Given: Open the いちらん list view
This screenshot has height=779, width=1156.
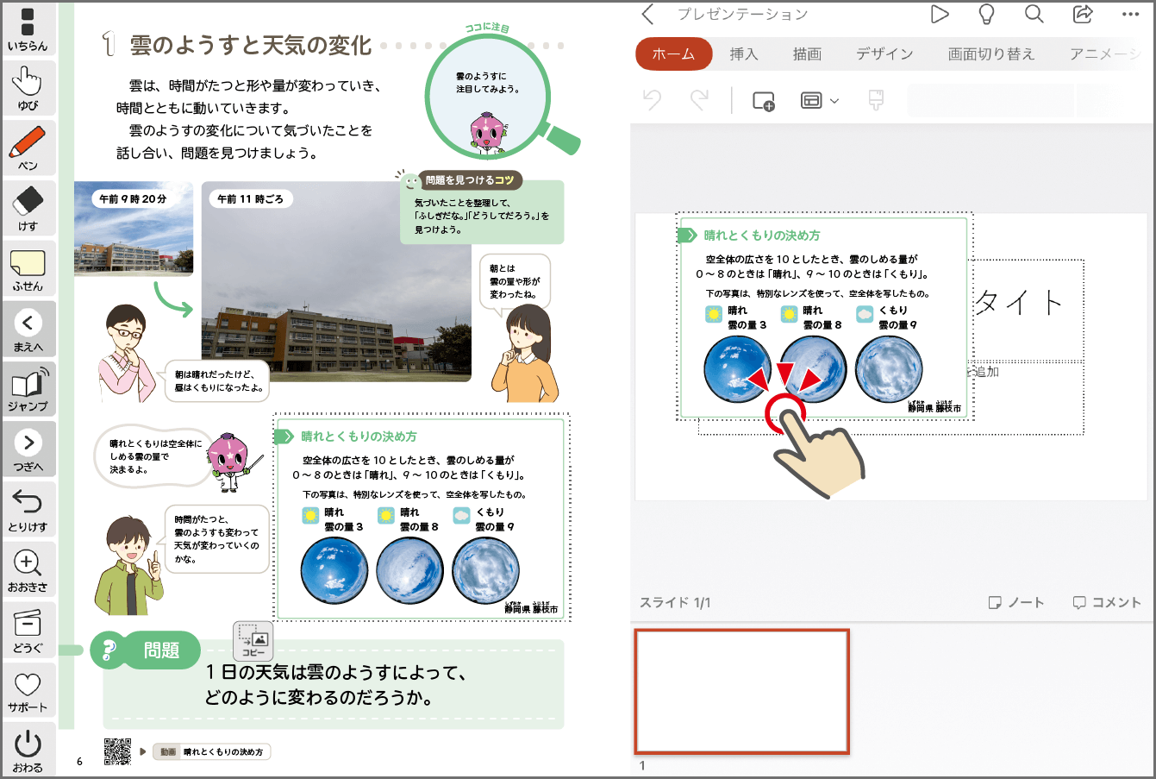Looking at the screenshot, I should coord(28,28).
